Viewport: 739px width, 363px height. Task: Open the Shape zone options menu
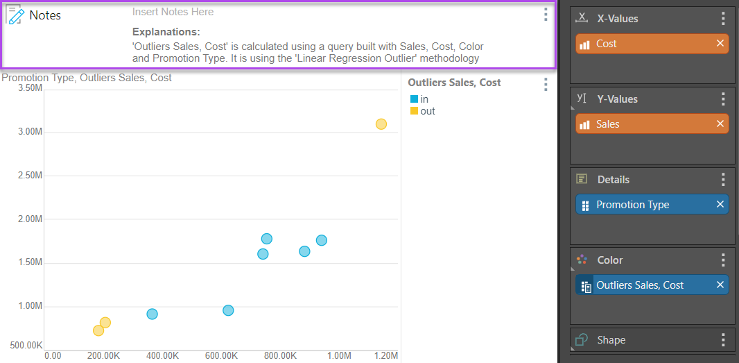point(723,340)
